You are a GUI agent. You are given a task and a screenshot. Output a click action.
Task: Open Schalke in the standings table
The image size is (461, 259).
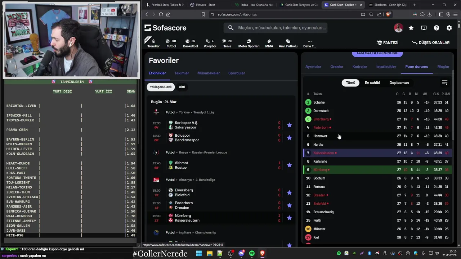319,103
